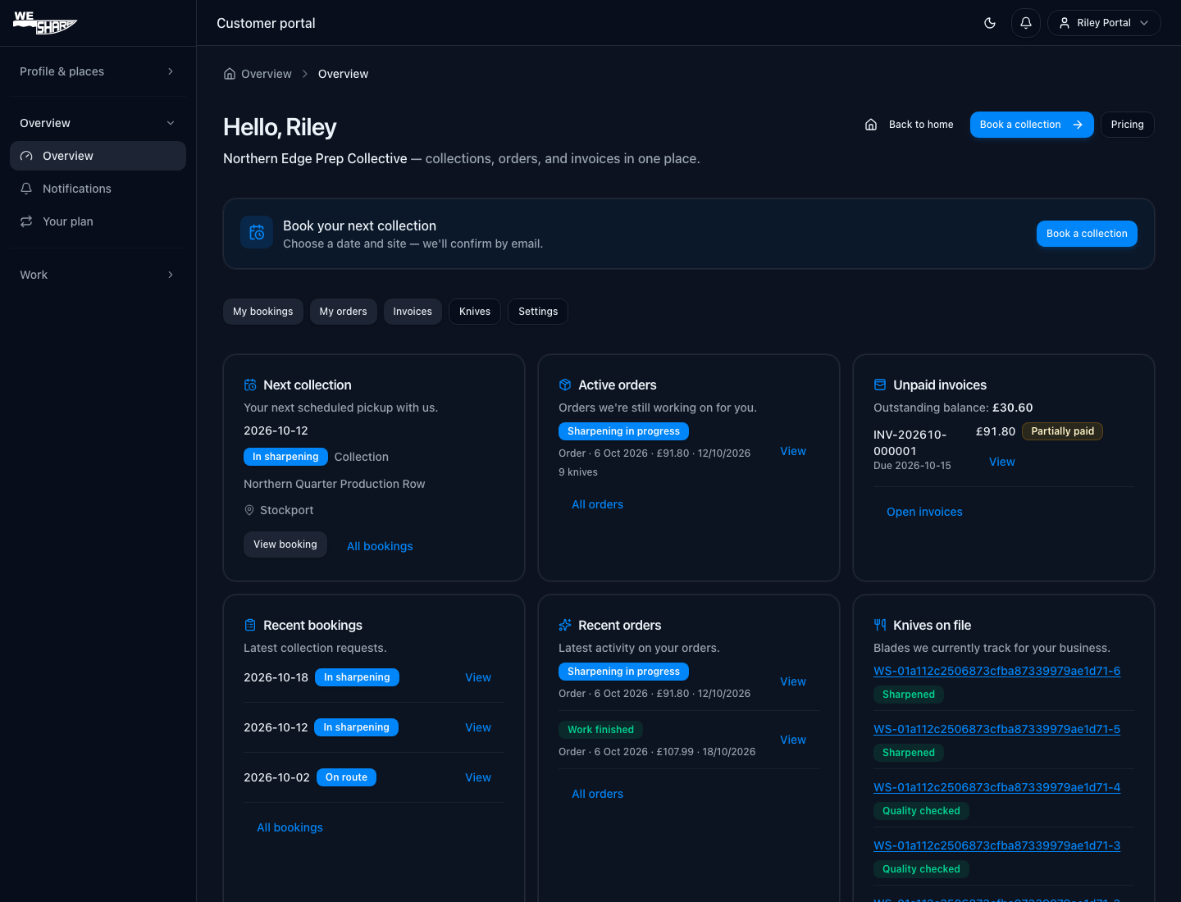Click the arrow inside the header Book a collection button

point(1078,125)
